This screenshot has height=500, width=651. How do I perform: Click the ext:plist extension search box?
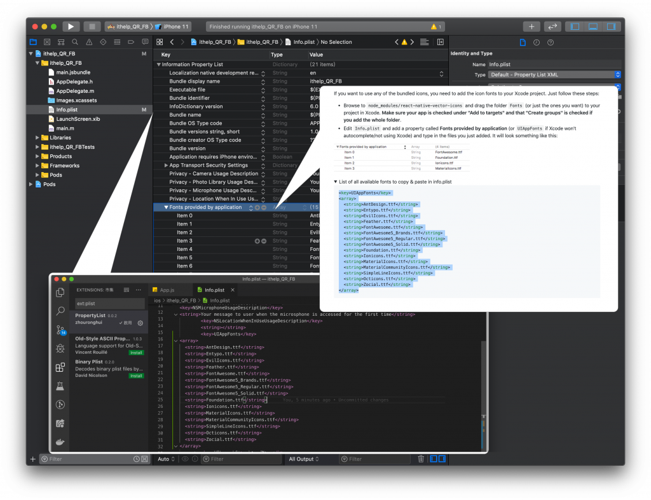(109, 304)
